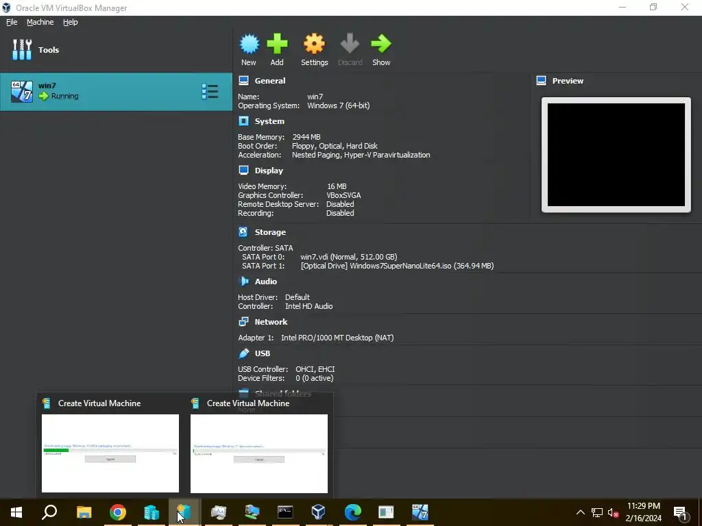Click the 16 MB video memory value
702x526 pixels.
tap(337, 186)
